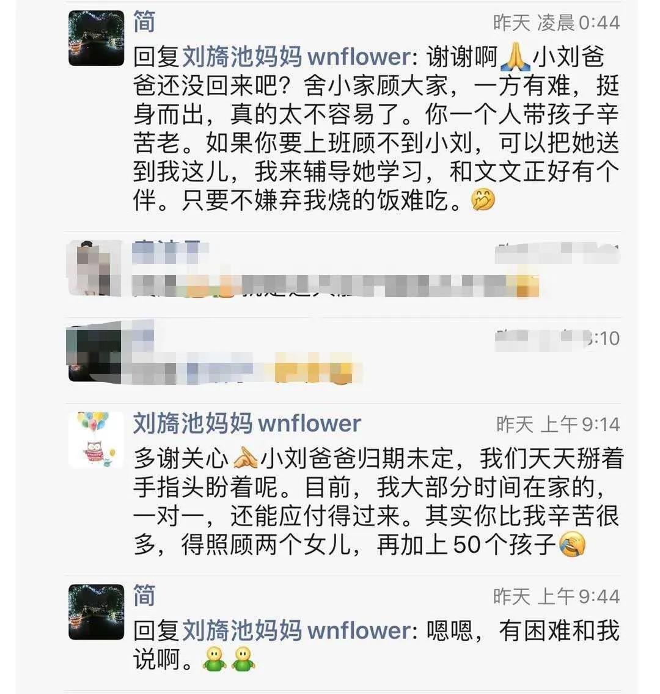The height and width of the screenshot is (694, 660).
Task: Click the laughing crying emoji after 50个孩子
Action: (x=572, y=545)
